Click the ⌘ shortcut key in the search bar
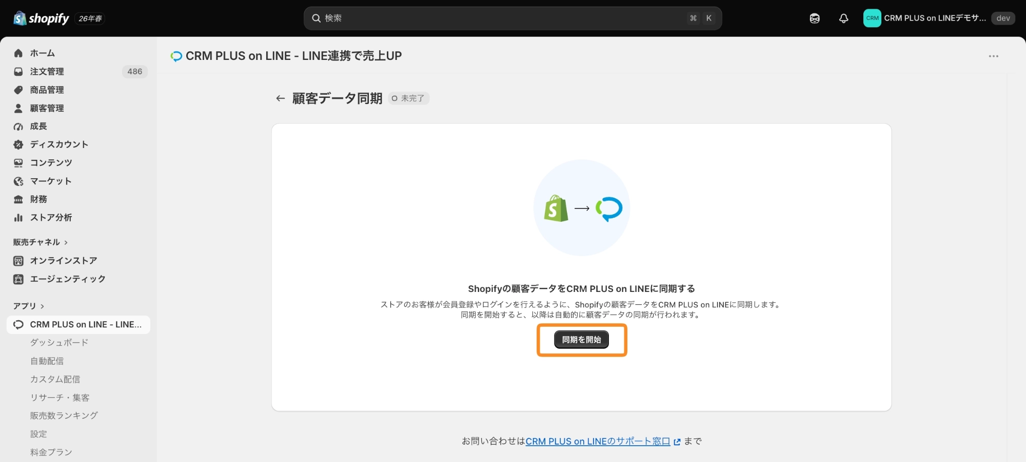Image resolution: width=1026 pixels, height=462 pixels. (x=694, y=18)
